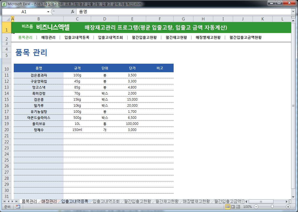Open 매장관리 sheet tab

coord(49,201)
